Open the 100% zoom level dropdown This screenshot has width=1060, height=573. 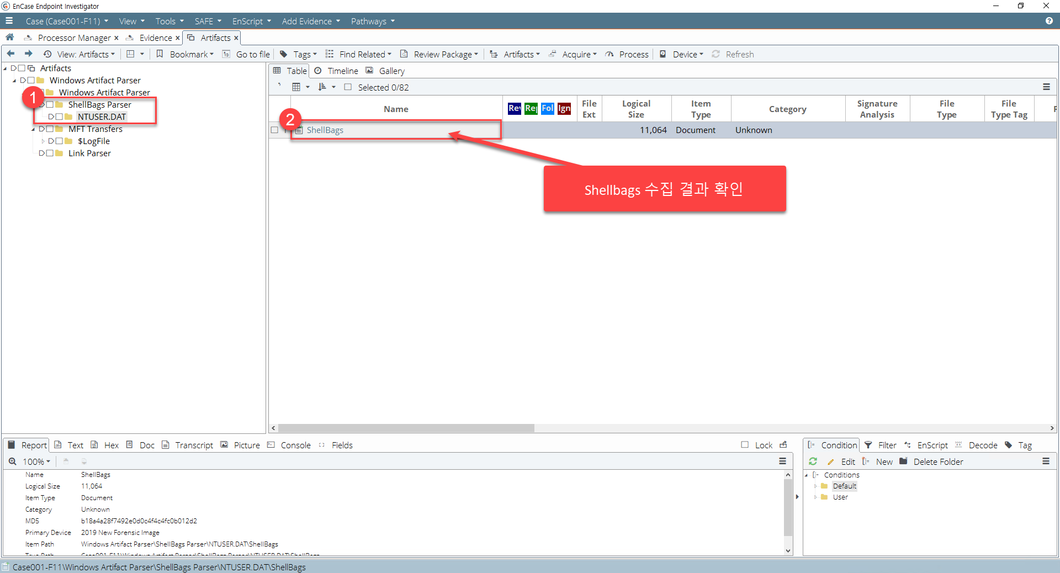tap(36, 461)
